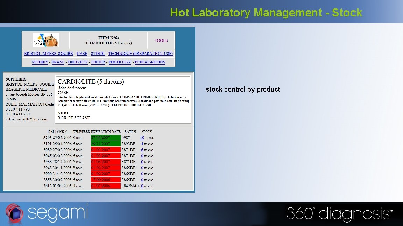
Task: Open TECHNIQUE (PREPARATION USE) link
Action: (140, 54)
